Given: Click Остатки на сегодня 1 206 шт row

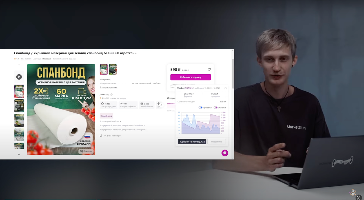Looking at the screenshot, I should pos(202,102).
